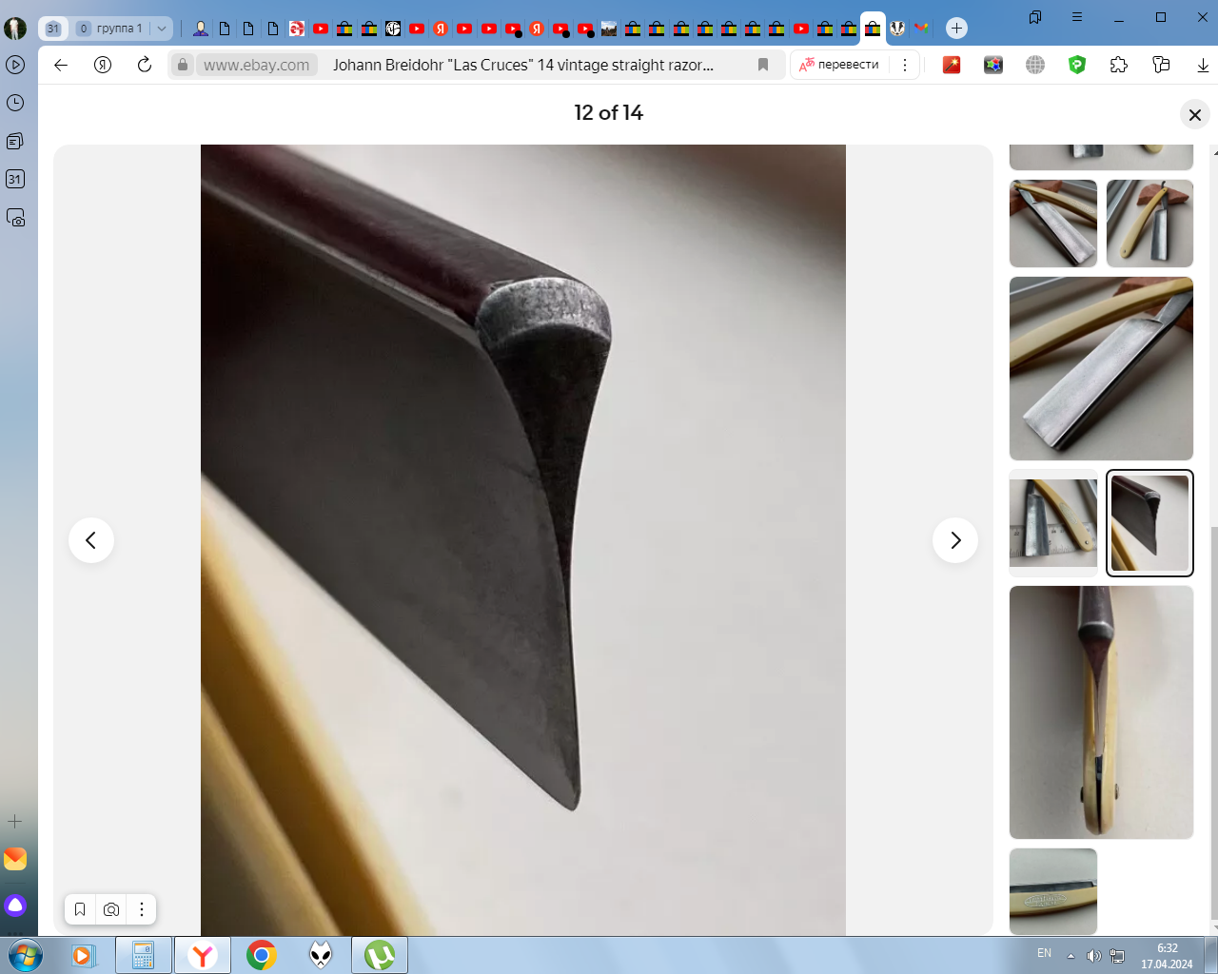1218x974 pixels.
Task: Click the green shield protection icon
Action: pos(1077,65)
